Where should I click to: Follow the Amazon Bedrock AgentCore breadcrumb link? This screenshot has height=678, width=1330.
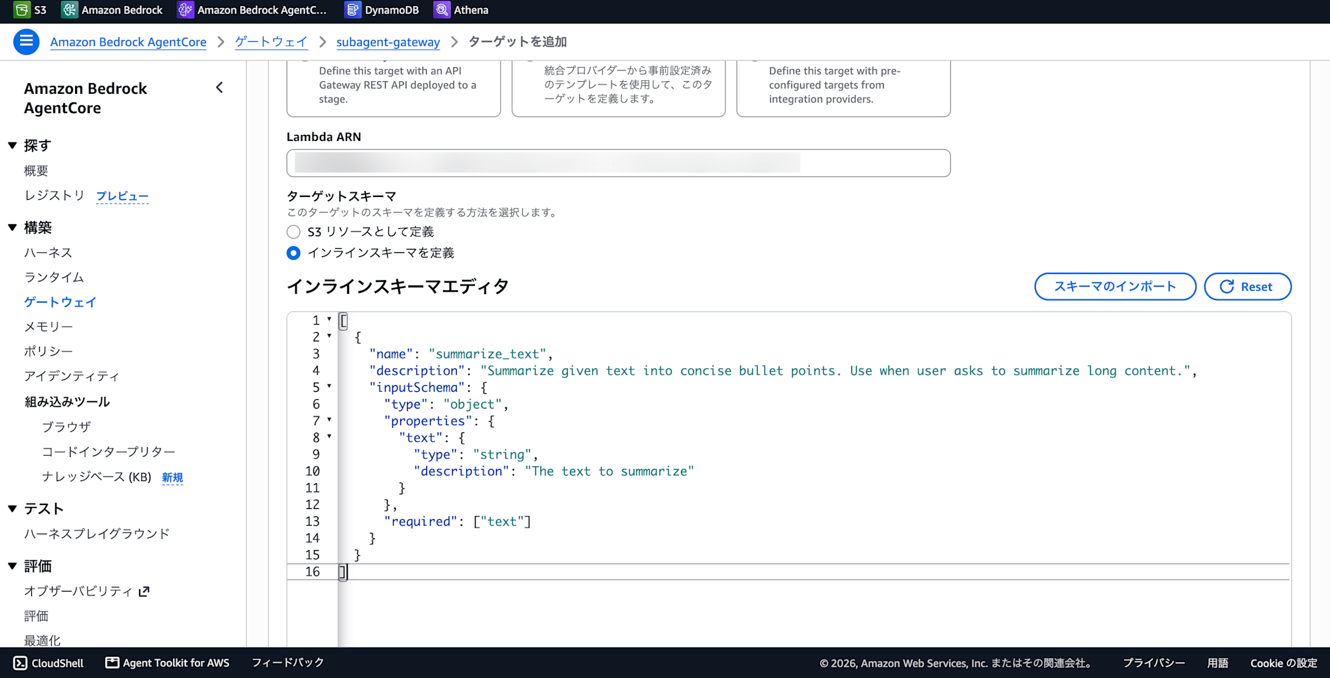(128, 42)
